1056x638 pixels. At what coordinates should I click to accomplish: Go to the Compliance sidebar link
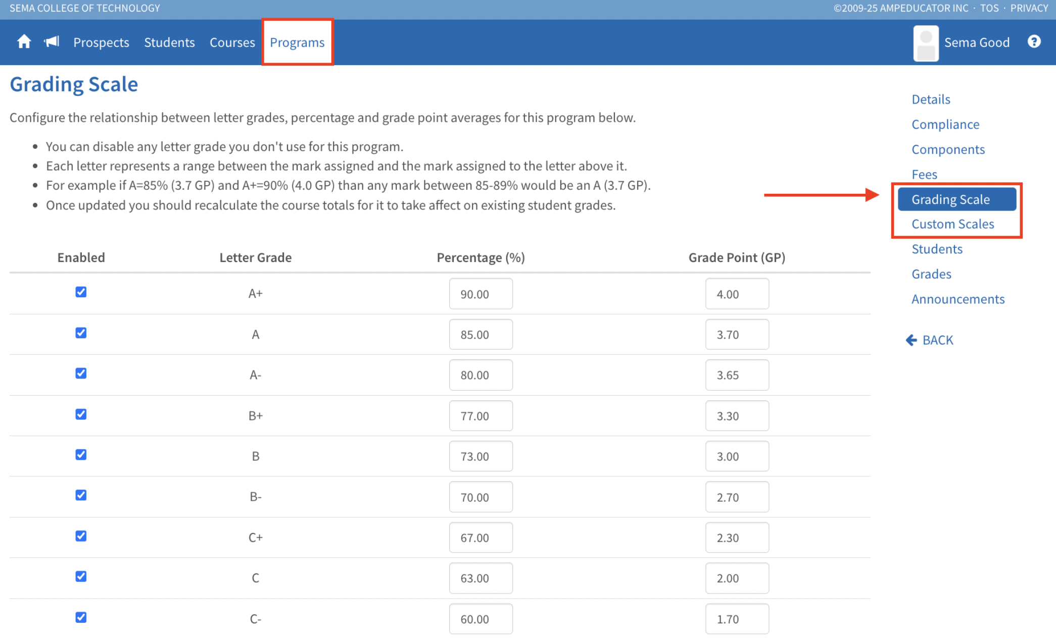[x=945, y=125]
